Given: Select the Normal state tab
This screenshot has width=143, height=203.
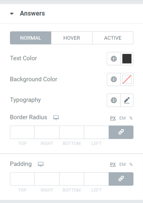Looking at the screenshot, I should coord(31,38).
